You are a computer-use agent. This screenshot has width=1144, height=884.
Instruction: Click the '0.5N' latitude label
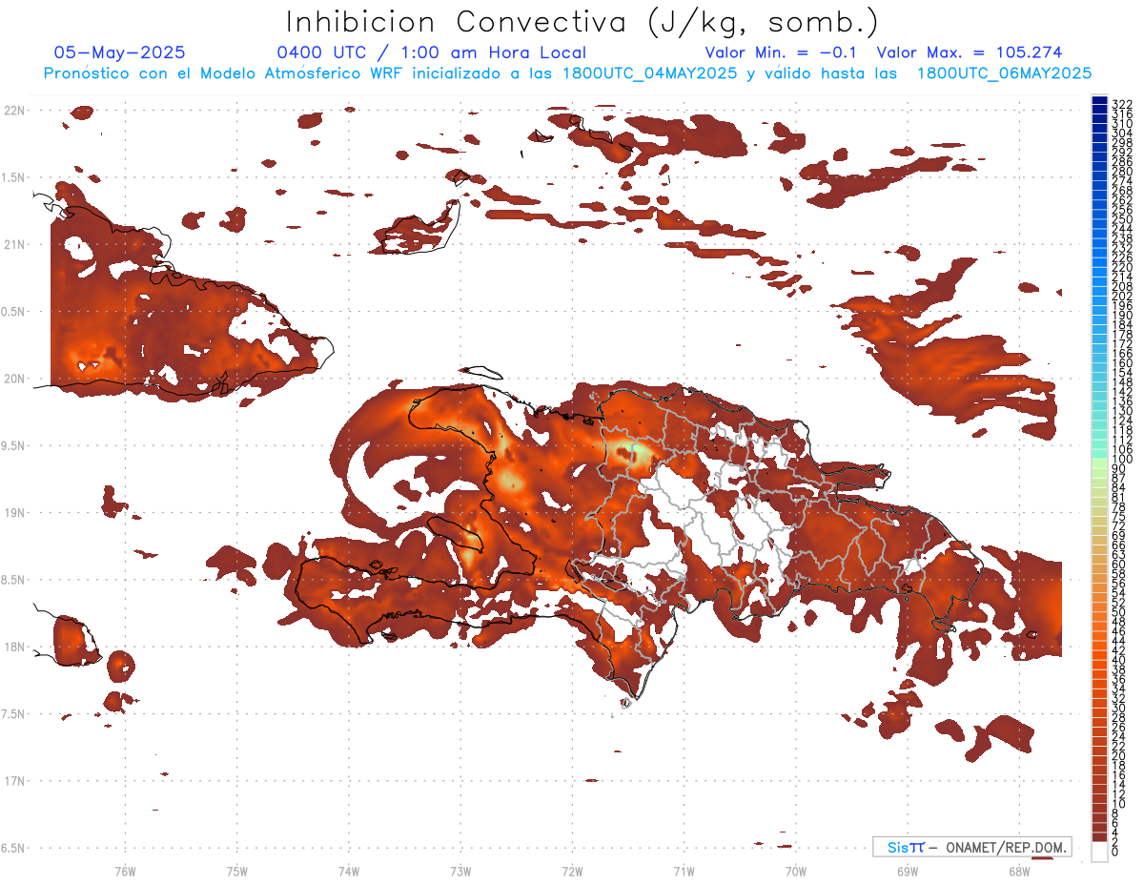pyautogui.click(x=14, y=312)
